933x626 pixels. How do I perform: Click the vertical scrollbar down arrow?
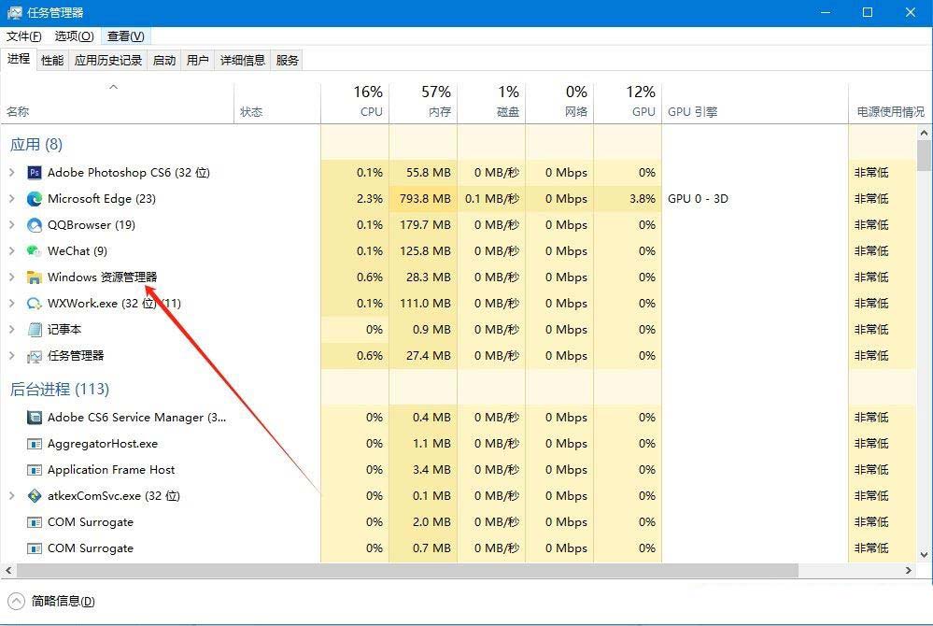pos(924,555)
